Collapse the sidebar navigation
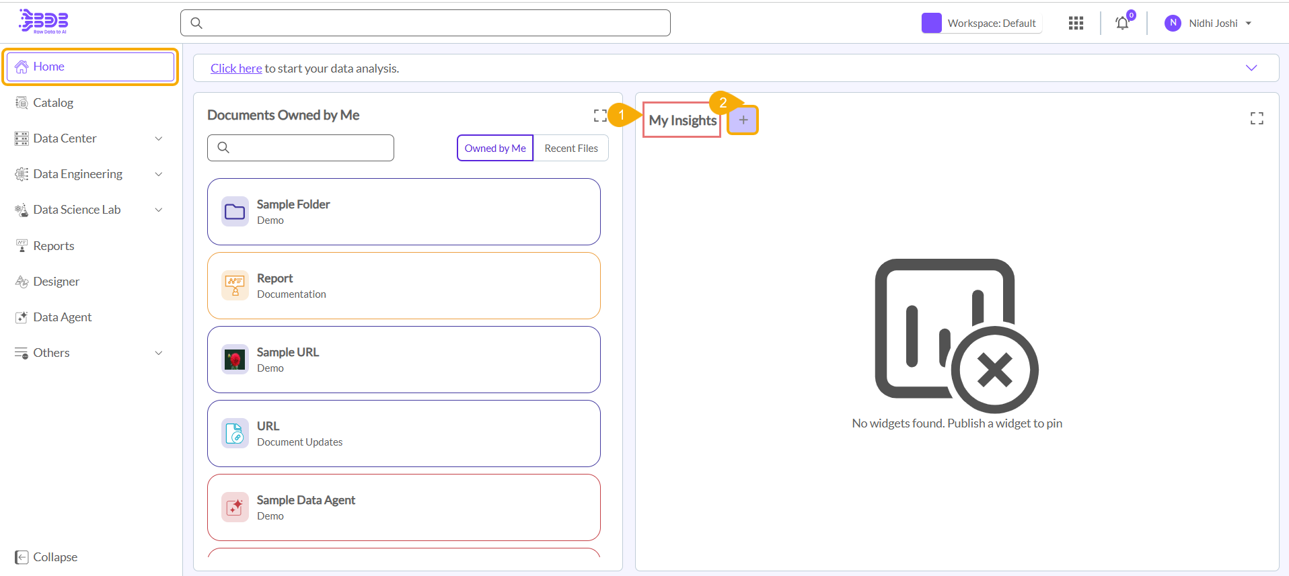1289x576 pixels. point(46,557)
